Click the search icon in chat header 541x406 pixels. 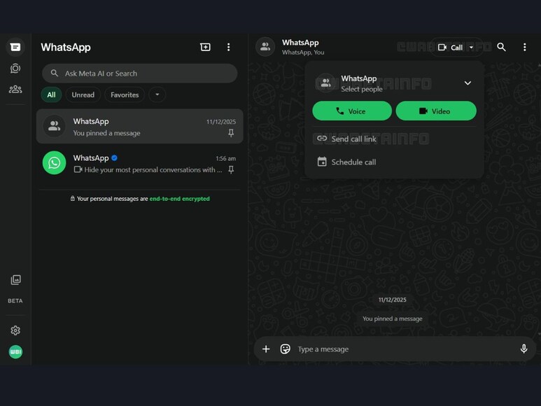click(501, 47)
